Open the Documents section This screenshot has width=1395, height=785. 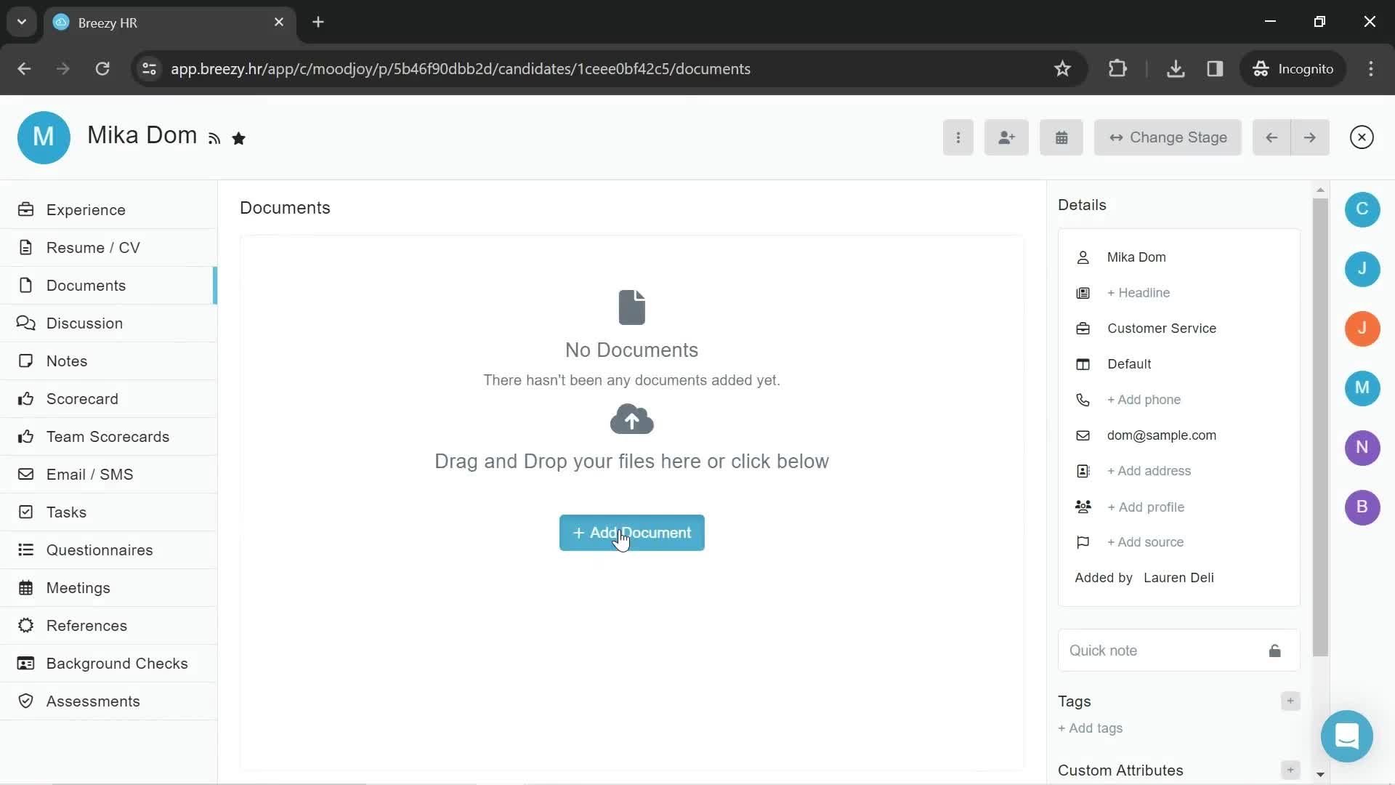tap(86, 285)
